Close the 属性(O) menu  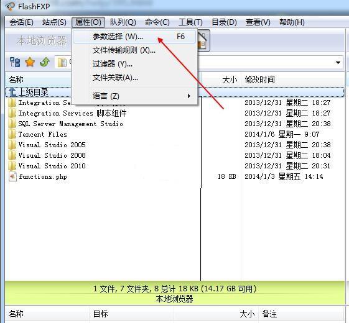pos(88,22)
